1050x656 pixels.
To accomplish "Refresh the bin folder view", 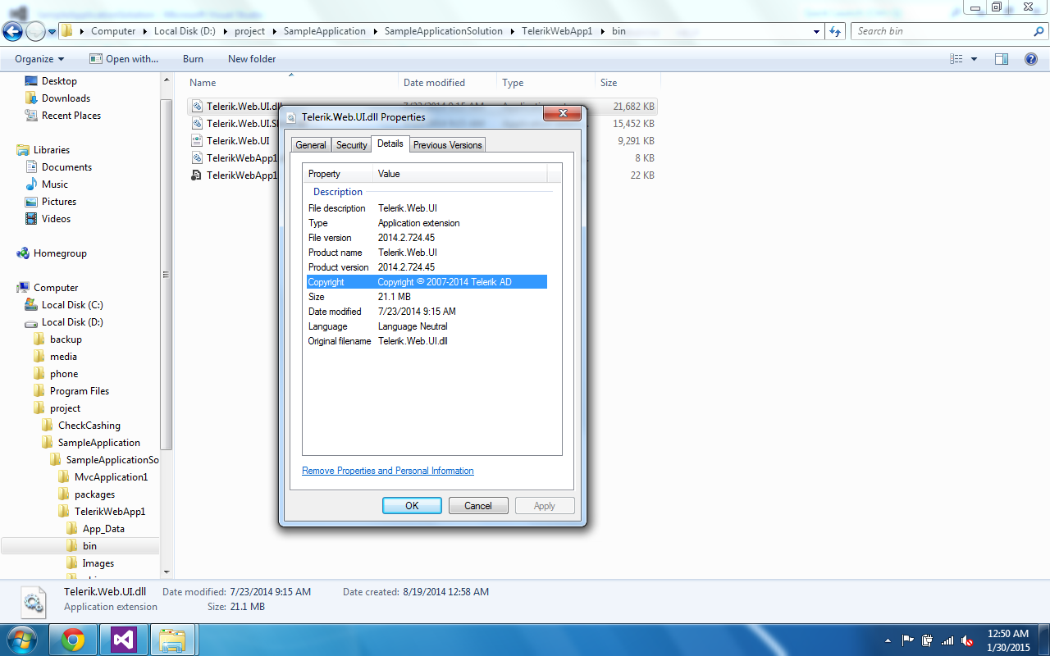I will coord(835,31).
